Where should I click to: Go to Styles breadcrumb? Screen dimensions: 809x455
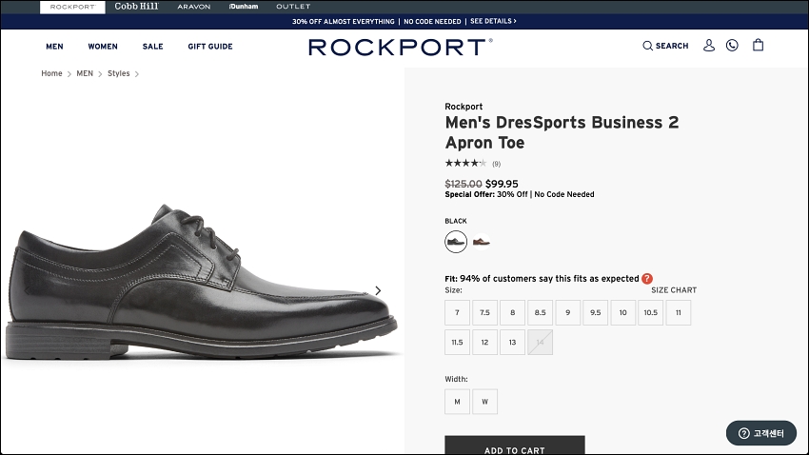(119, 73)
